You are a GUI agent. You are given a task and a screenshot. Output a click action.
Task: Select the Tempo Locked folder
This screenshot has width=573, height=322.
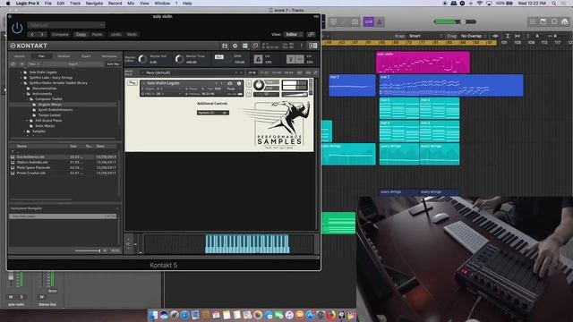pyautogui.click(x=49, y=115)
